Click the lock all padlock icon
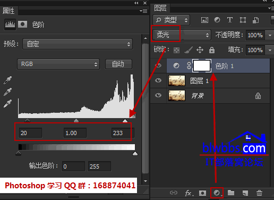Viewport: 274px width, 200px height. tap(212, 50)
